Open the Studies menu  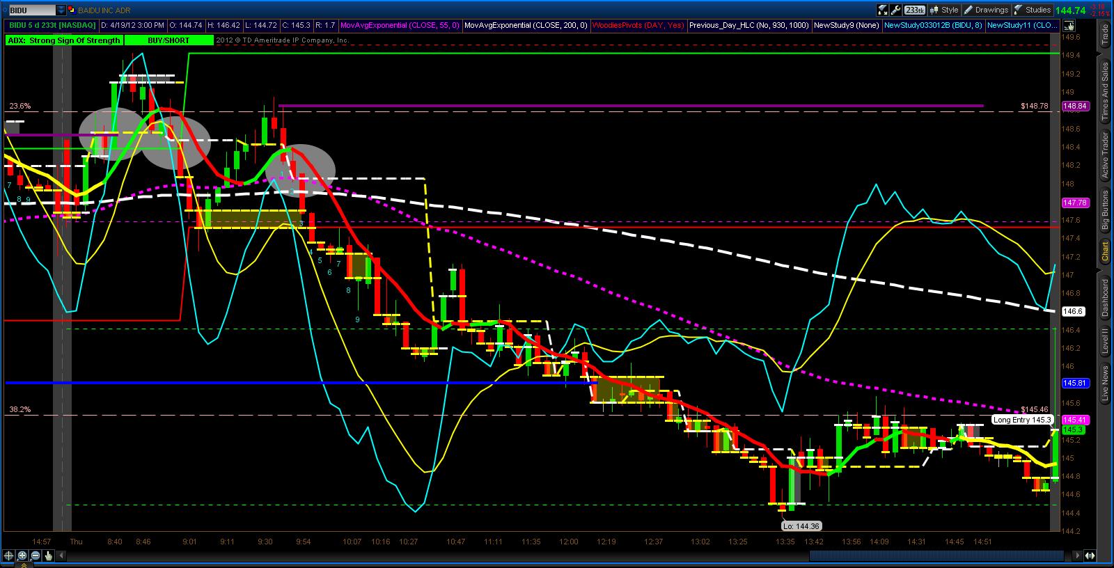1033,10
